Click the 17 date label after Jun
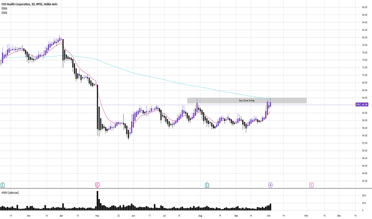 pos(149,216)
